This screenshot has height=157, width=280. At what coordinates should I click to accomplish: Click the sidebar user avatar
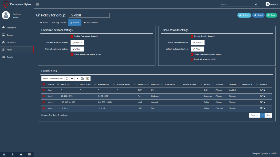pyautogui.click(x=6, y=15)
